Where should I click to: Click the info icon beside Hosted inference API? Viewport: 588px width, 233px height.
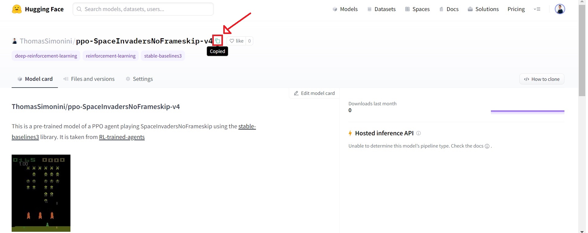pyautogui.click(x=418, y=133)
